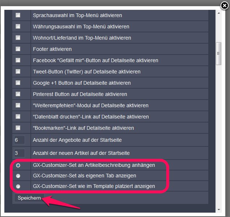This screenshot has width=230, height=217.
Task: Tick the "Weiterempfehlen"-Modul checkbox
Action: [x=18, y=105]
